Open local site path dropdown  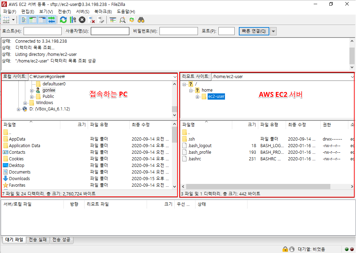175,77
